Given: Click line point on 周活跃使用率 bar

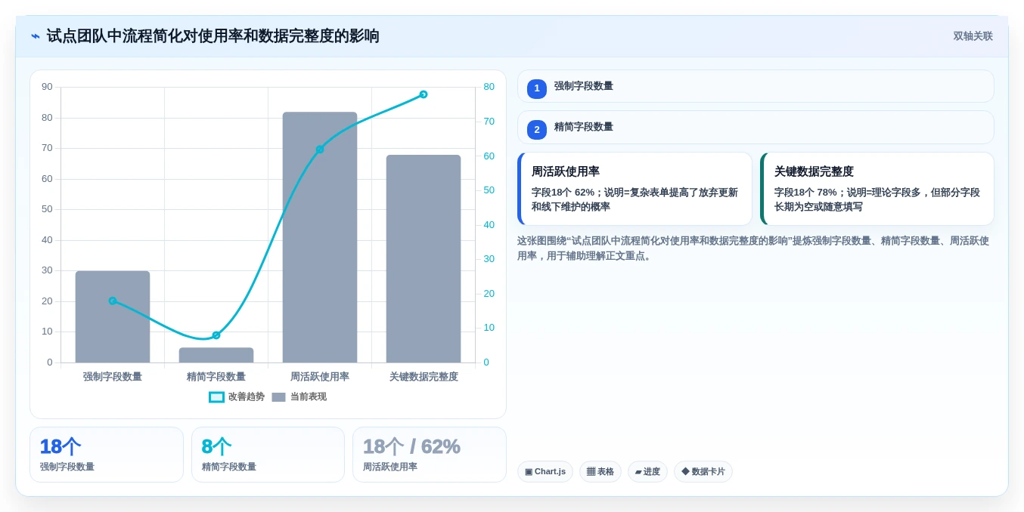Looking at the screenshot, I should [x=320, y=150].
